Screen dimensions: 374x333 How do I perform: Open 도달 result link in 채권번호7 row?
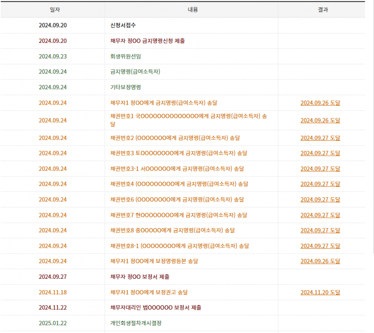coord(320,215)
